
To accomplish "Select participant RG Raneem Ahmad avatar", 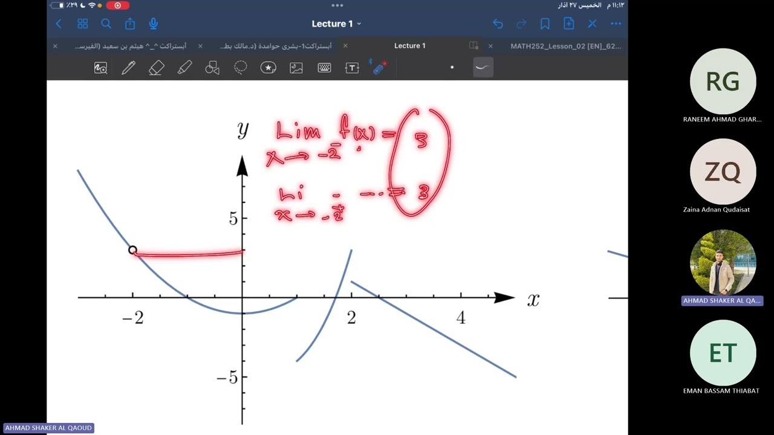I will click(723, 82).
